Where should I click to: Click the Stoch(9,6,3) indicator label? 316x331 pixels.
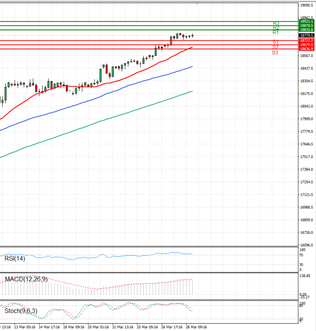(x=21, y=311)
